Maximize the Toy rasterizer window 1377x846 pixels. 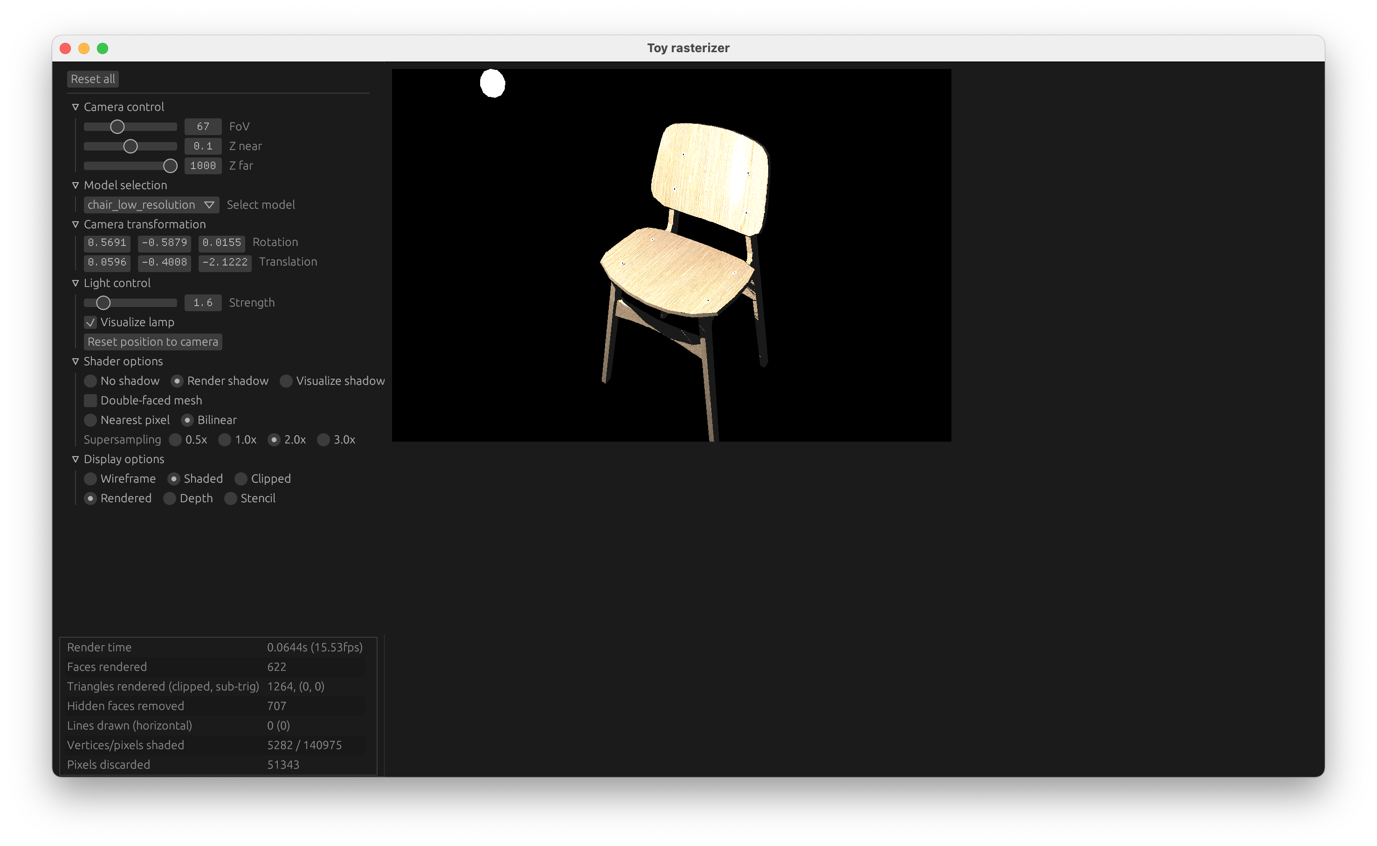pos(103,48)
